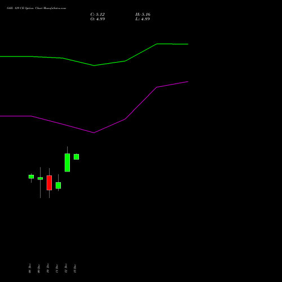Click the '09 Dec' date axis label

pos(39,268)
